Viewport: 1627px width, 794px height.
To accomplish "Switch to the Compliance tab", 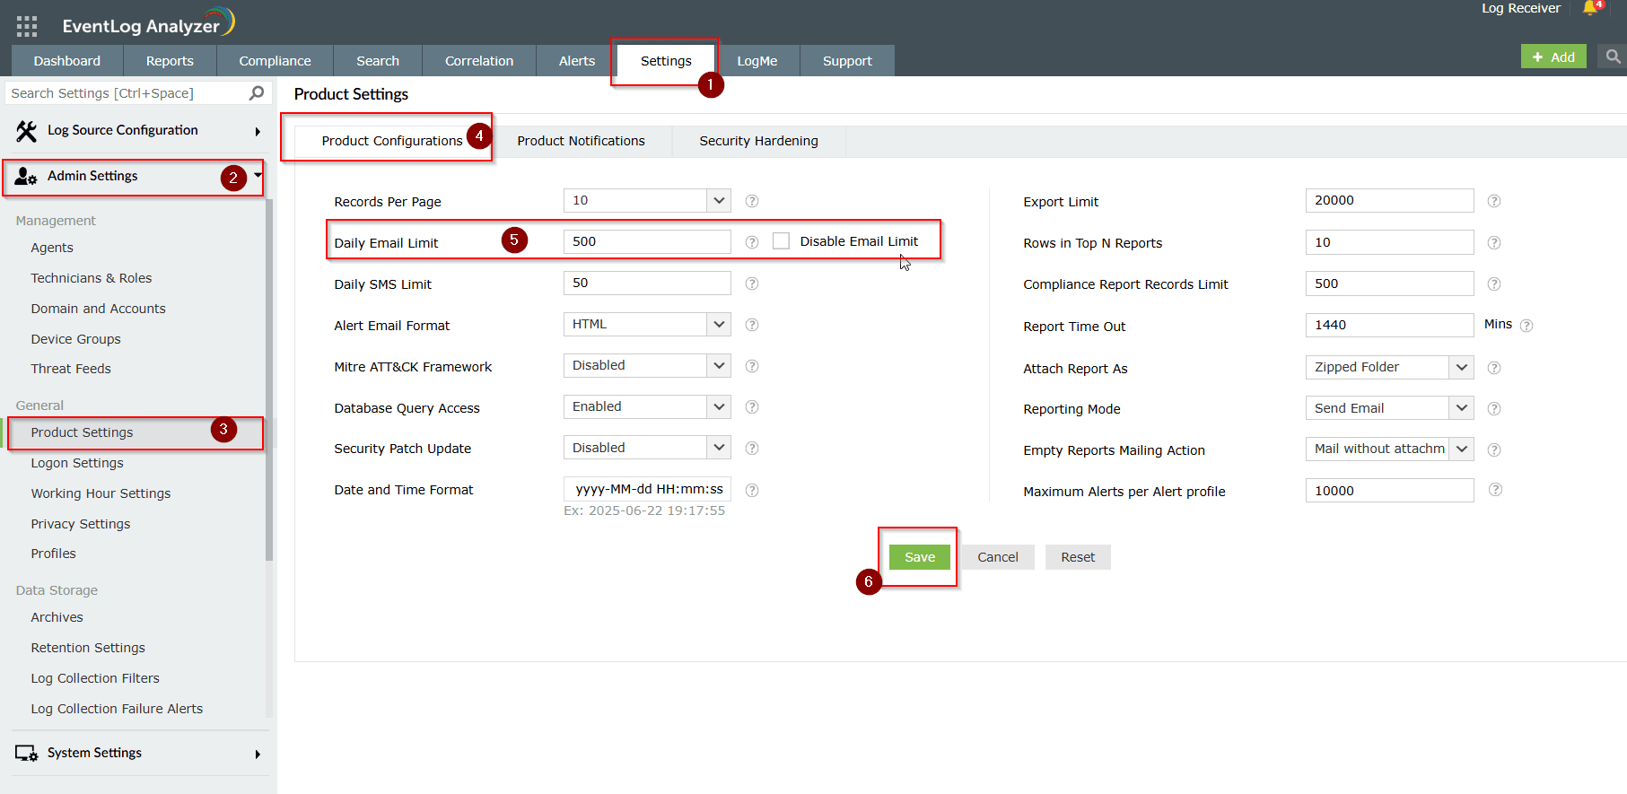I will [x=275, y=61].
